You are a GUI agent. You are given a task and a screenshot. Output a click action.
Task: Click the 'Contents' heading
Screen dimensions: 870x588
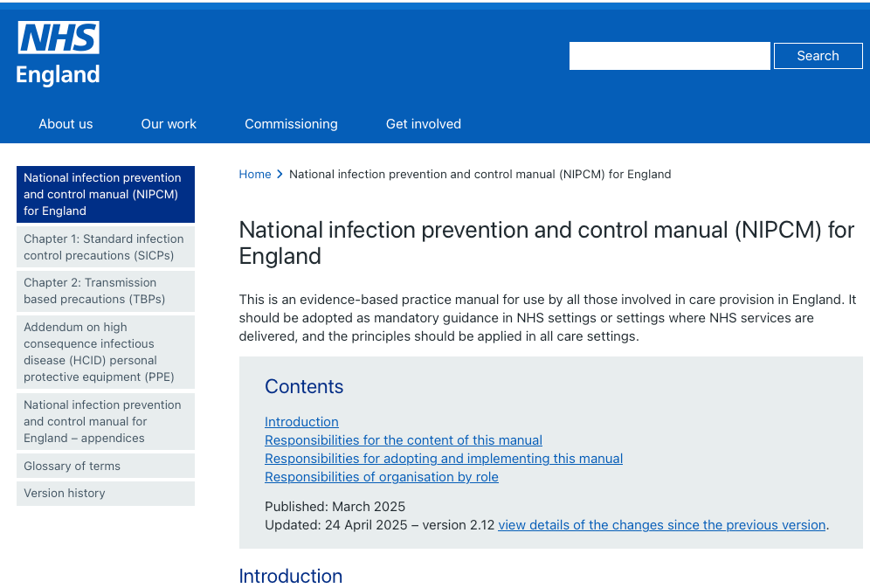tap(304, 386)
